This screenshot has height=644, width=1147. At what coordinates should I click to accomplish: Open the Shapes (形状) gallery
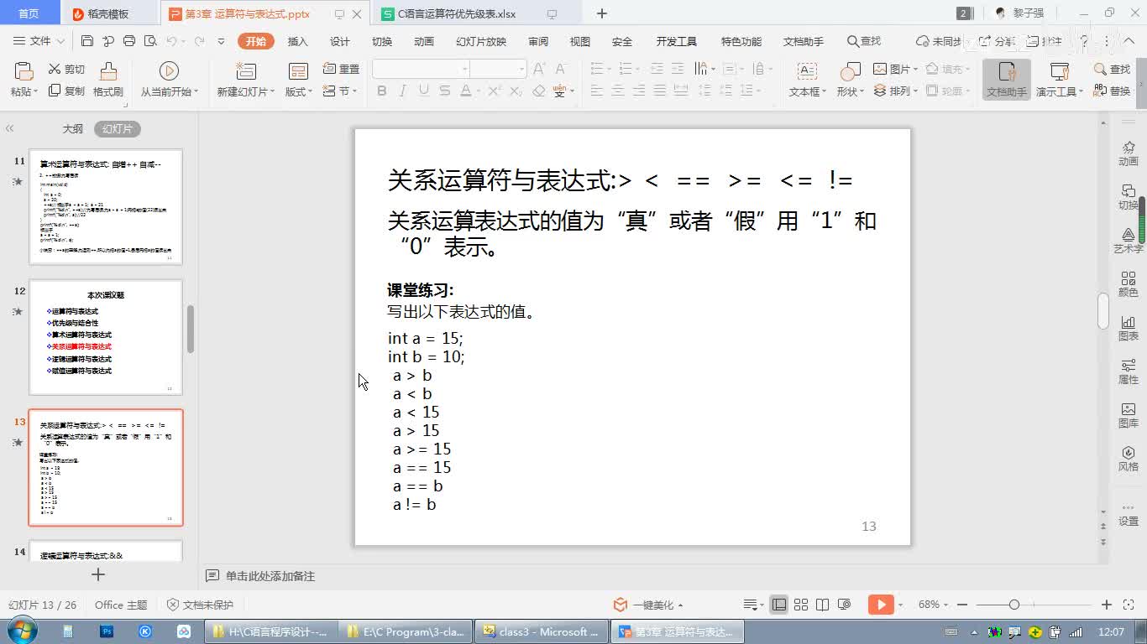pyautogui.click(x=851, y=80)
